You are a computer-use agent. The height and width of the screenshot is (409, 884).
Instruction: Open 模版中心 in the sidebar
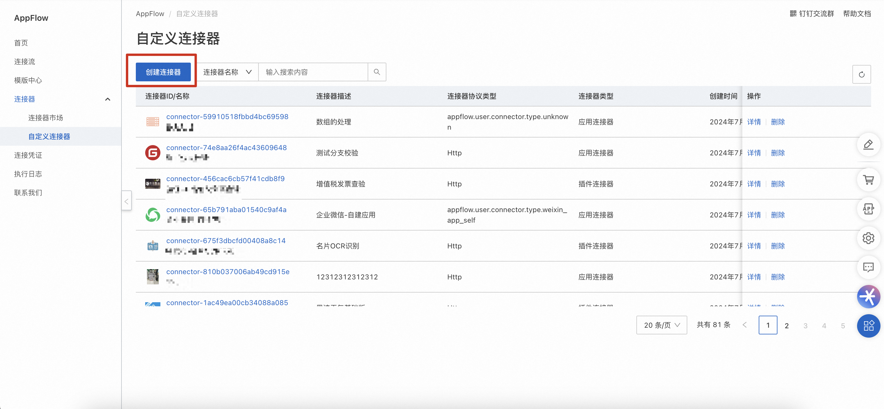28,80
